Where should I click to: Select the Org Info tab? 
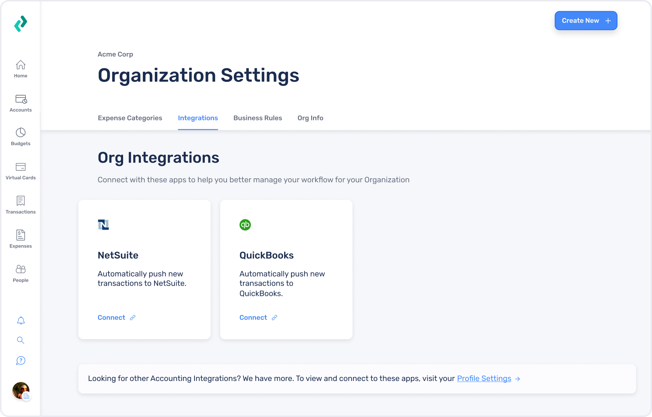coord(310,118)
